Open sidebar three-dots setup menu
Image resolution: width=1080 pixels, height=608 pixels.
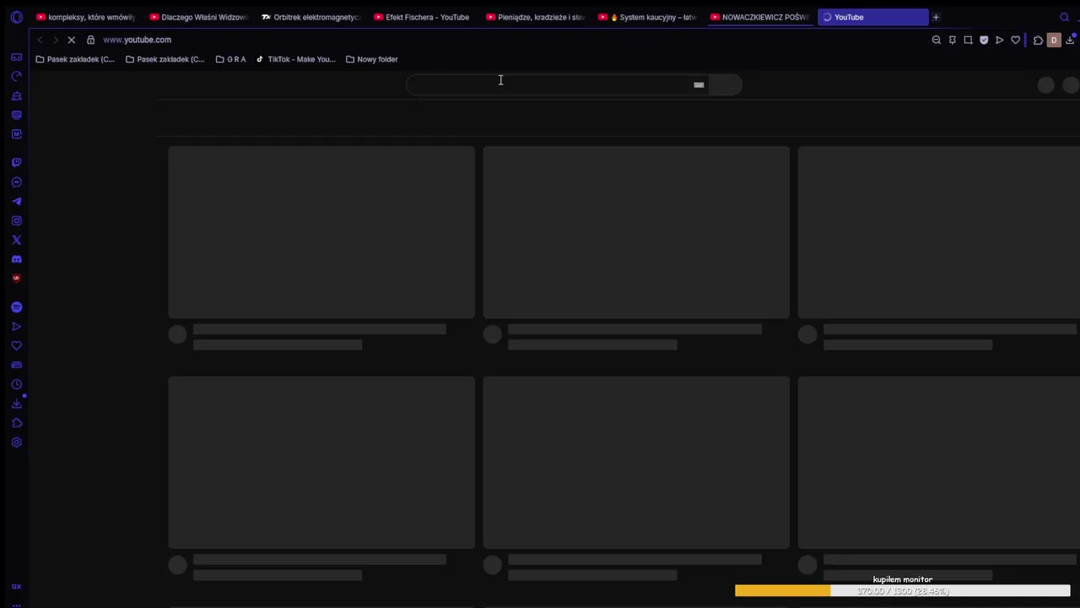16,605
